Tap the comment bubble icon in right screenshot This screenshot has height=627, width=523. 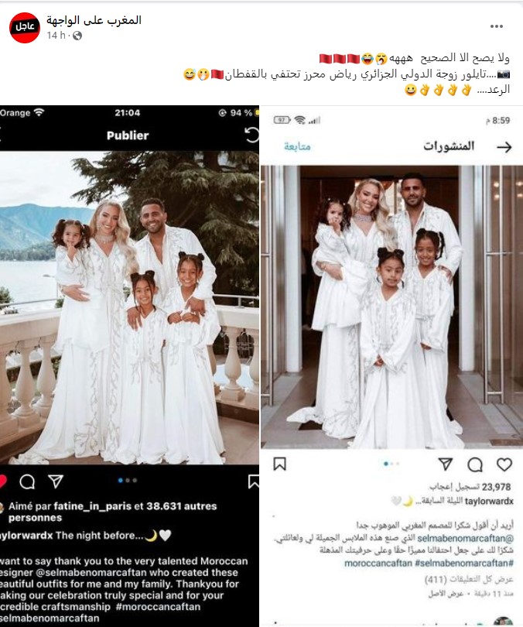pyautogui.click(x=475, y=464)
